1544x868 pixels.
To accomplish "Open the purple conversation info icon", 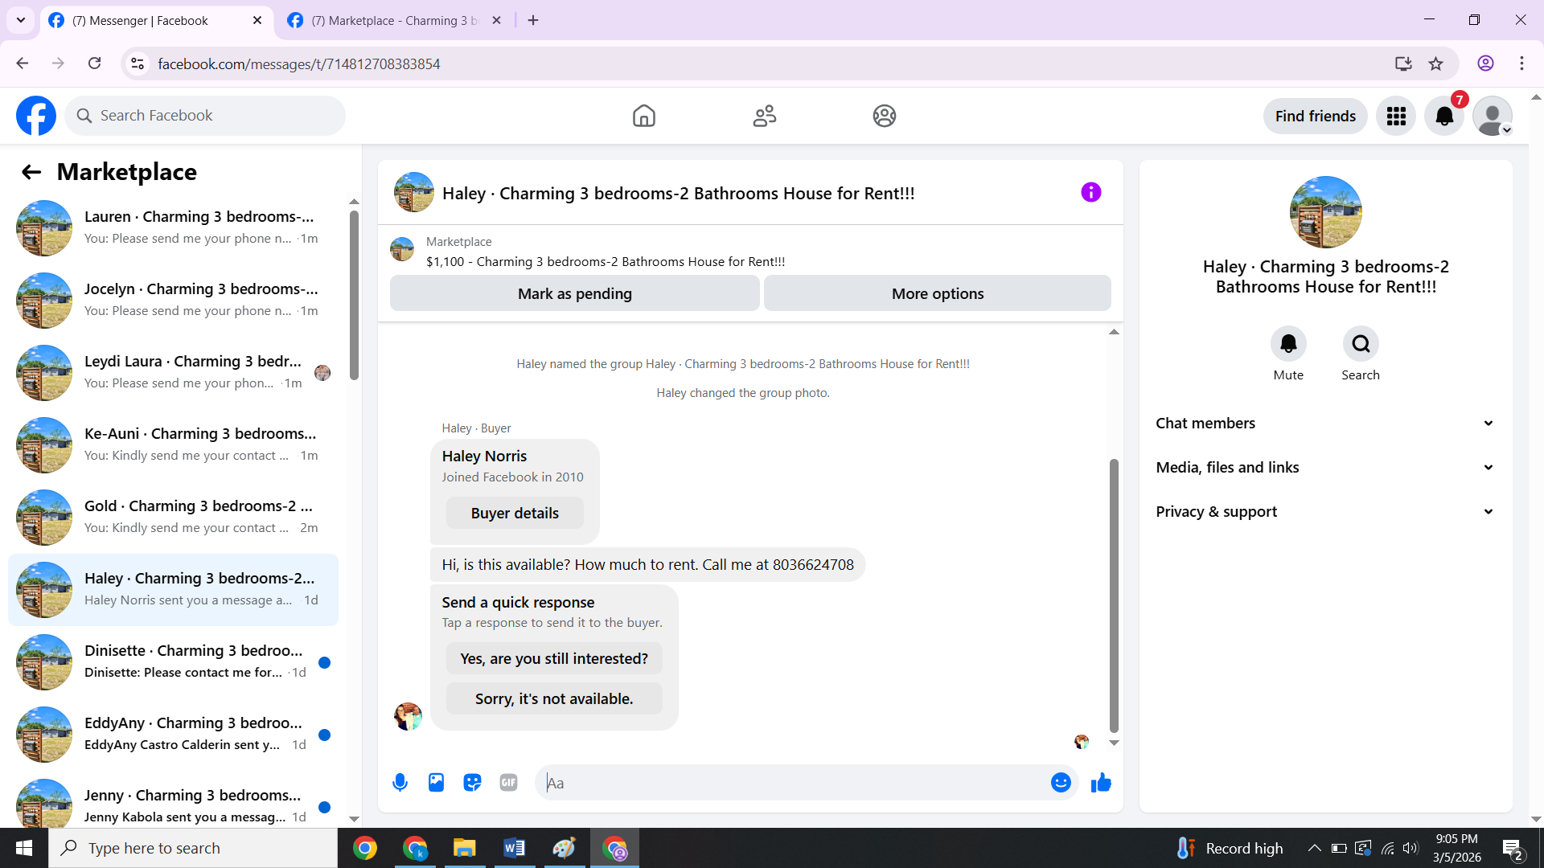I will [1090, 192].
